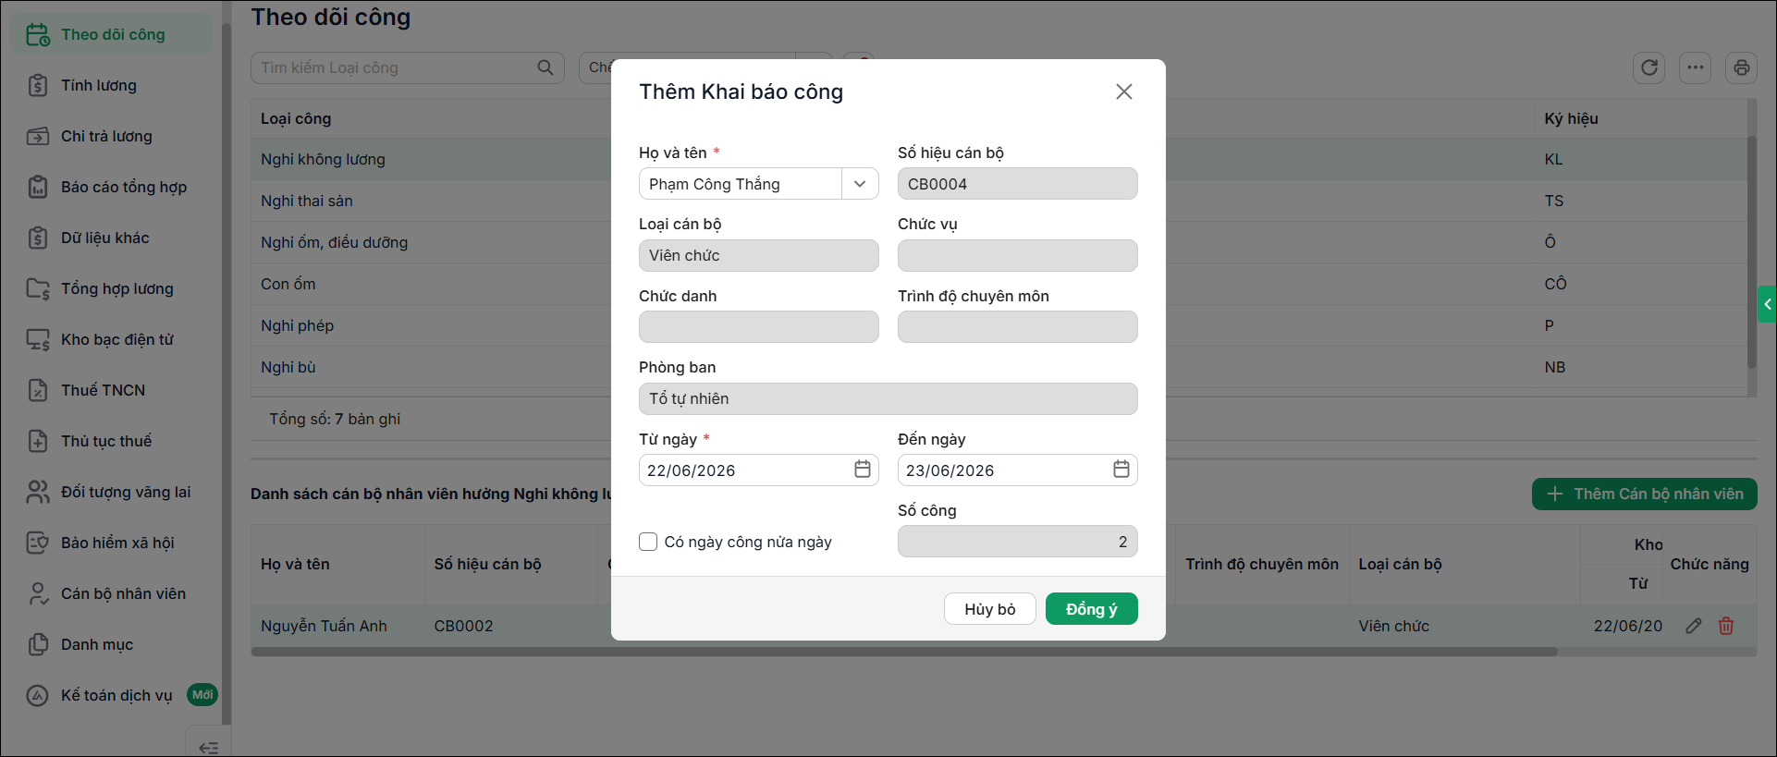
Task: Collapse the sidebar menu
Action: coord(209,747)
